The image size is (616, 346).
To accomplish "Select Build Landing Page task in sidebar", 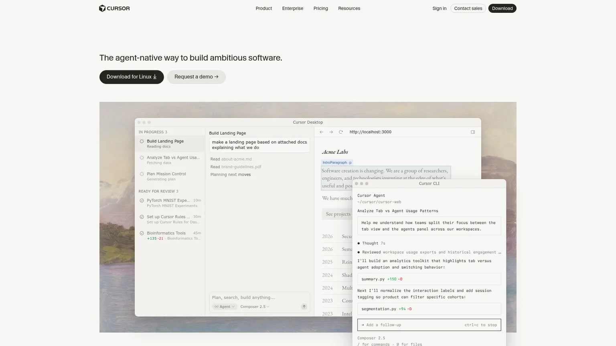I will pos(170,144).
